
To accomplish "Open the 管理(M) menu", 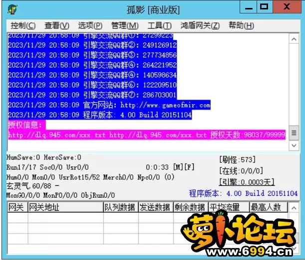I will coord(125,25).
